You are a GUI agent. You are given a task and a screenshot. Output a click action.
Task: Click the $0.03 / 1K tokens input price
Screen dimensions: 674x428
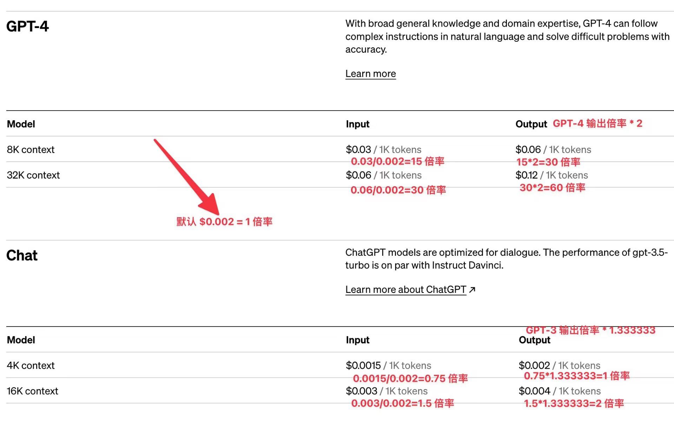point(383,149)
